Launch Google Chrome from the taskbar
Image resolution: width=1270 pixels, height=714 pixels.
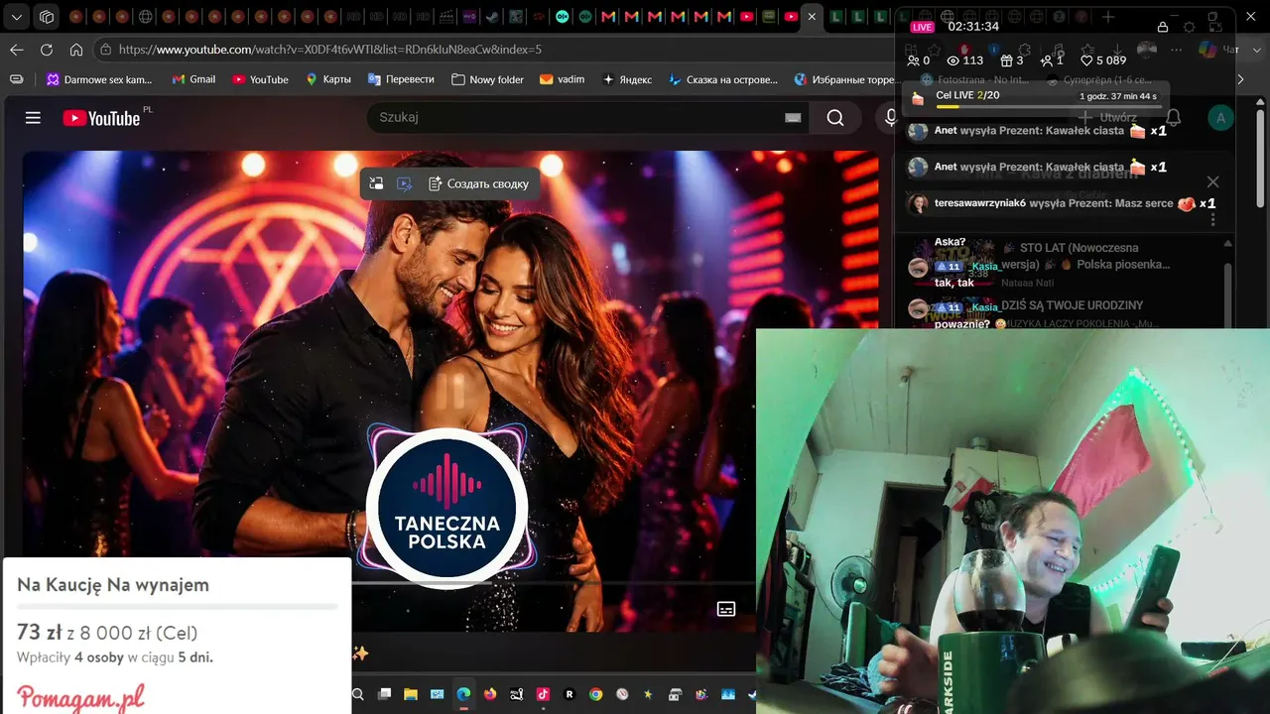tap(595, 694)
